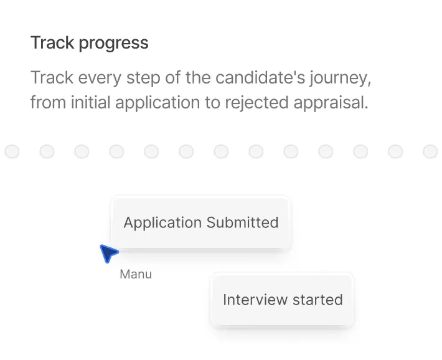
Task: Click the middle seventh progress dot
Action: [x=221, y=151]
